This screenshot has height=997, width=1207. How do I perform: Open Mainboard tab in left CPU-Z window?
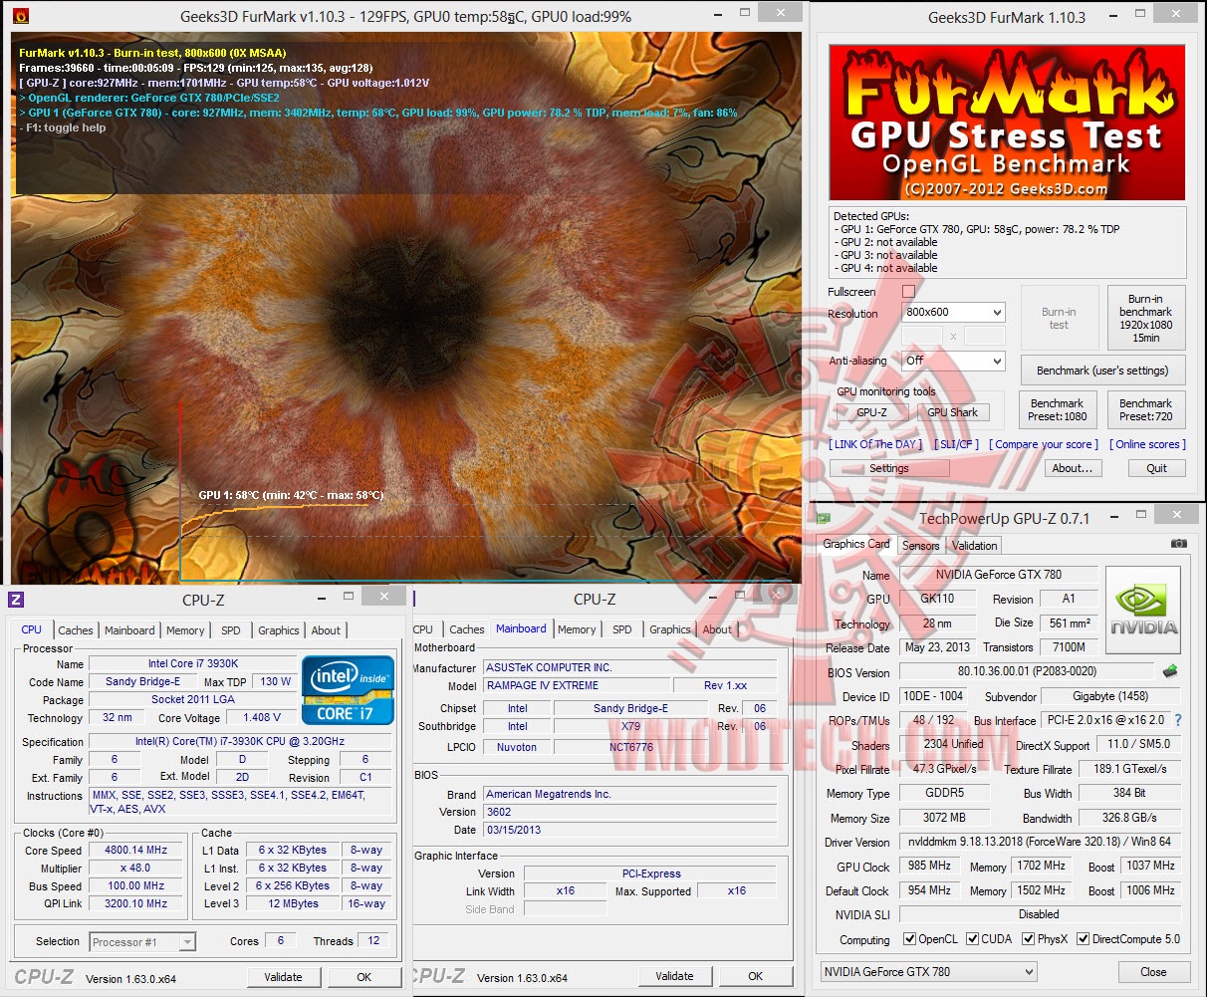tap(129, 630)
